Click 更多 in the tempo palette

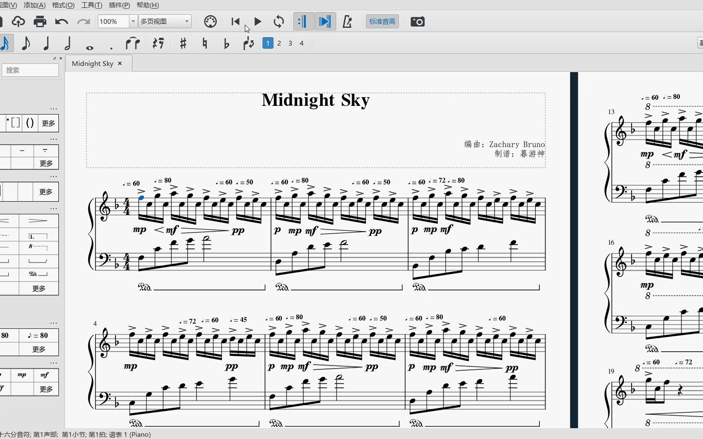pos(39,349)
